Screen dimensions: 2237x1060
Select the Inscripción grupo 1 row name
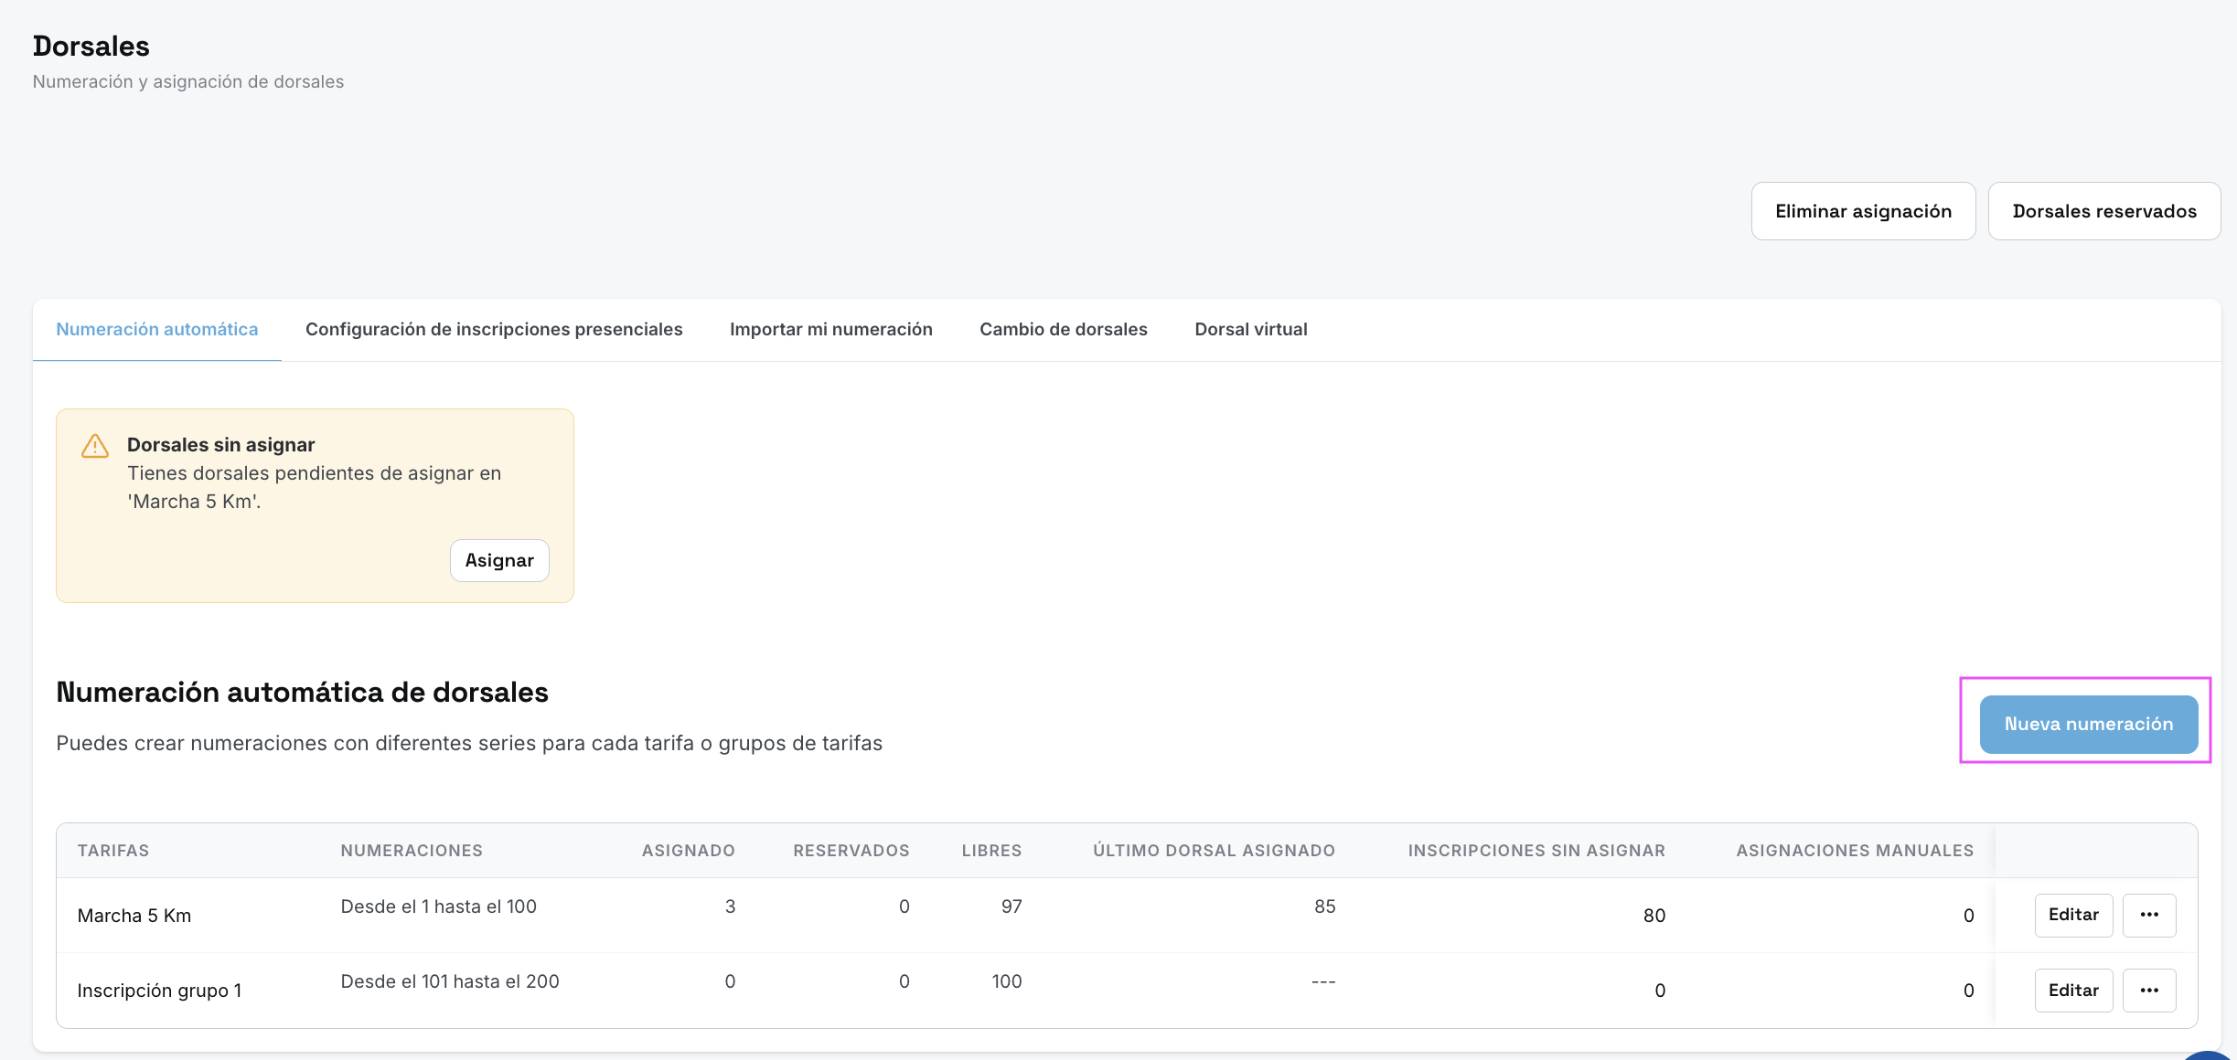160,991
